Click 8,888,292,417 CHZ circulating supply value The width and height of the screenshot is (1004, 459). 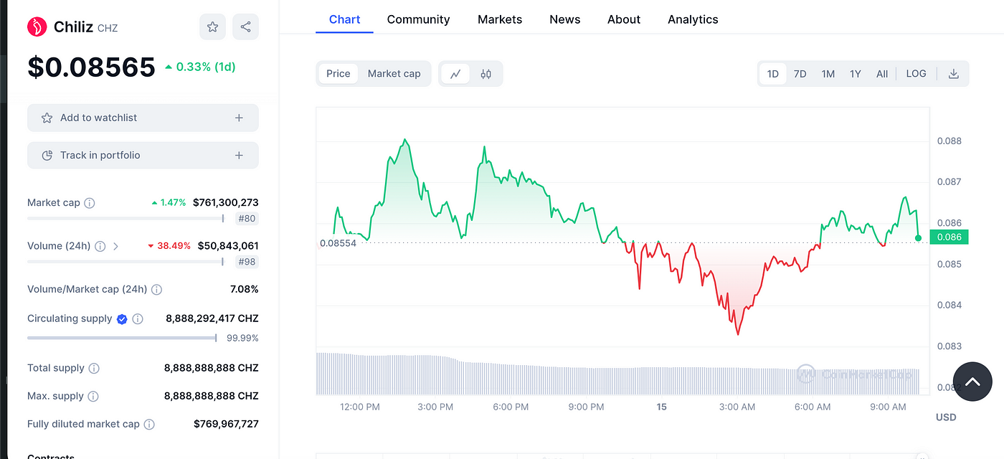pyautogui.click(x=212, y=318)
